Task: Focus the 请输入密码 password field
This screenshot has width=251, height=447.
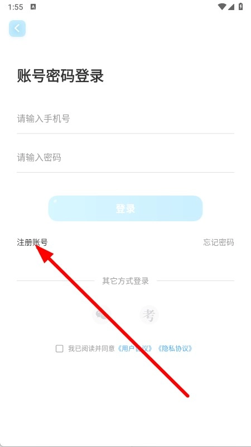Action: point(126,158)
